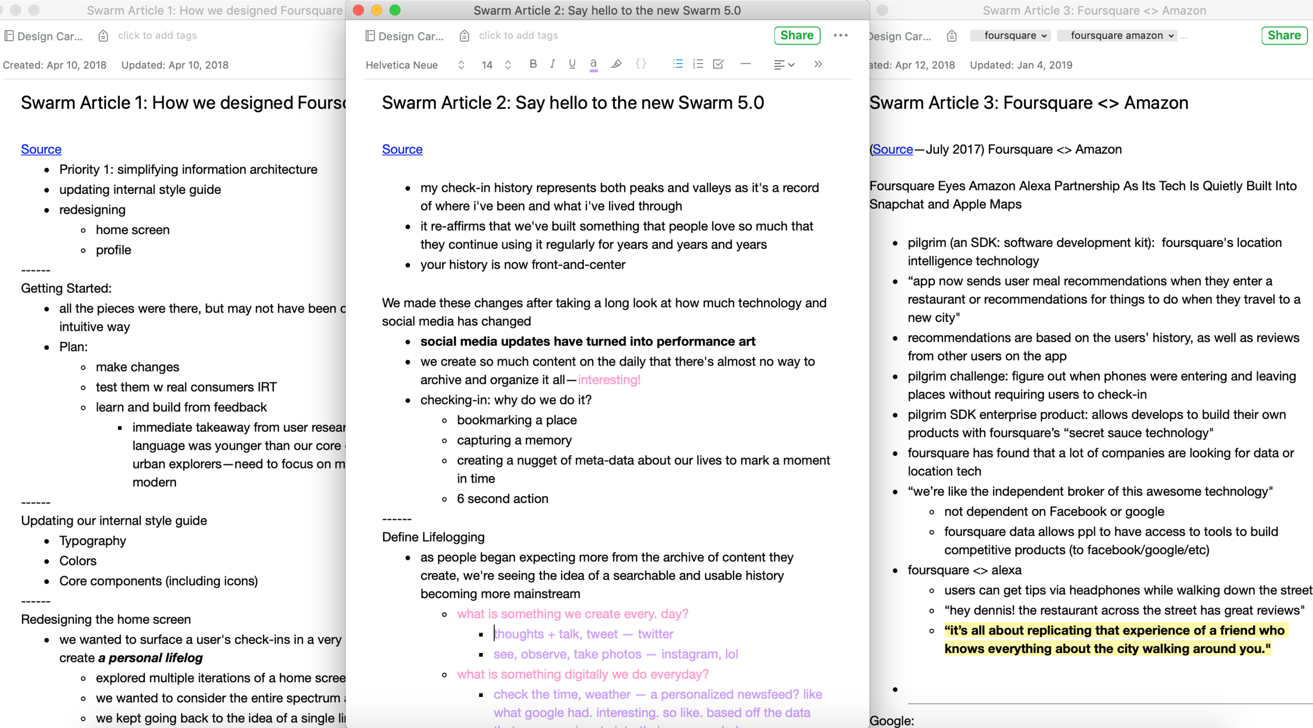
Task: Maximize Article 2 window with green button
Action: [x=395, y=10]
